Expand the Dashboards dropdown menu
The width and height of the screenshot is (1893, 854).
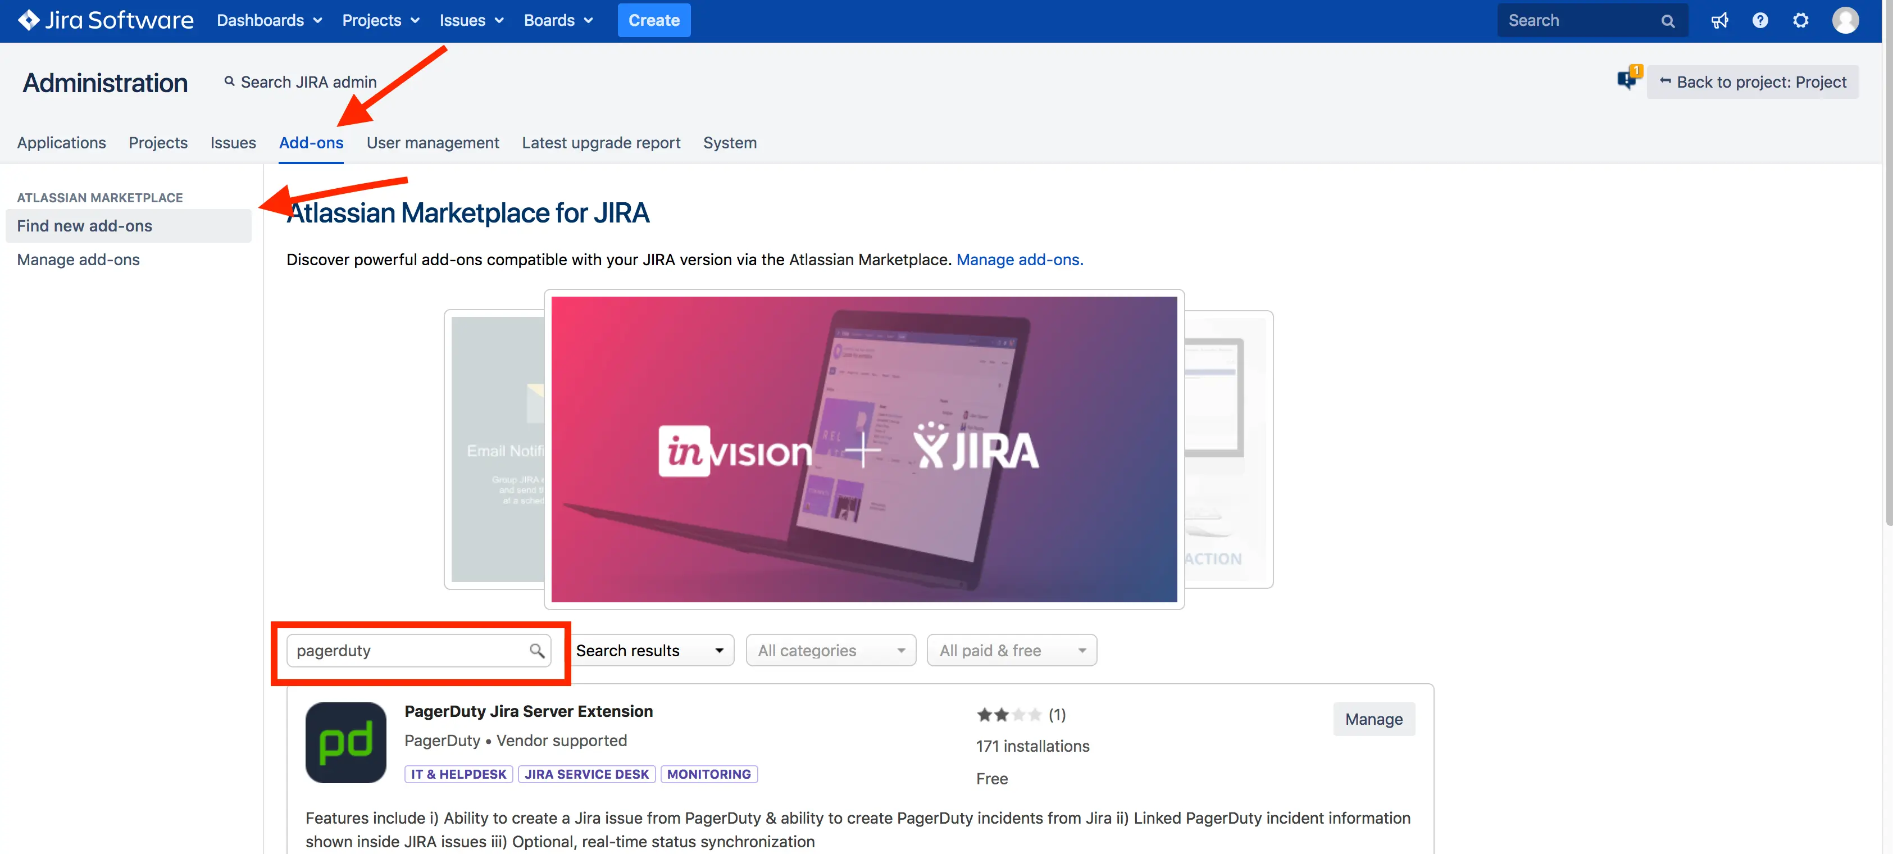pos(269,21)
